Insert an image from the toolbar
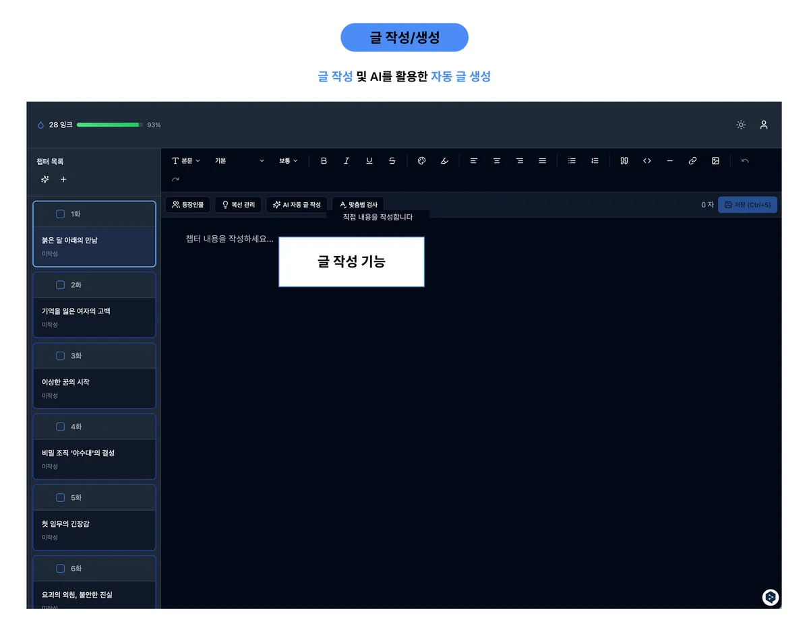 click(x=715, y=161)
